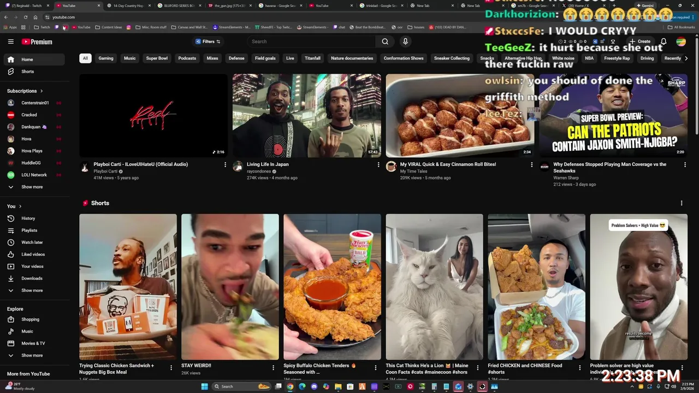Open Shopping under Explore

coord(34,319)
